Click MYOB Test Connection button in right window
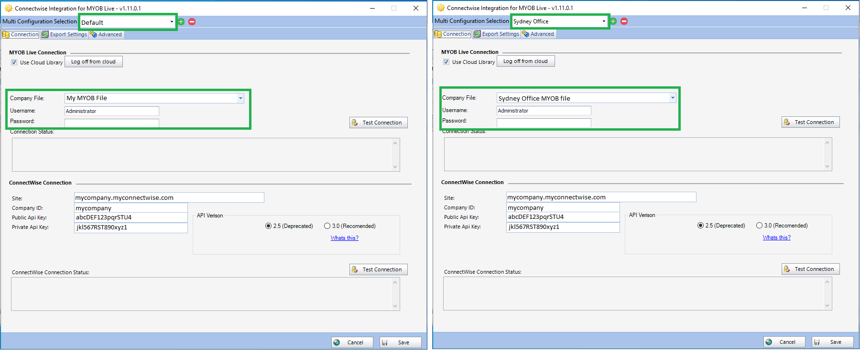 (811, 122)
